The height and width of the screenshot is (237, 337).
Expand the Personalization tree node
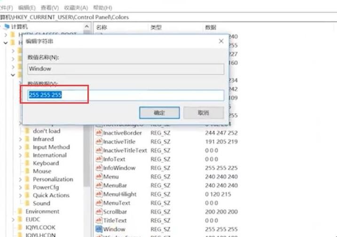[x=20, y=180]
